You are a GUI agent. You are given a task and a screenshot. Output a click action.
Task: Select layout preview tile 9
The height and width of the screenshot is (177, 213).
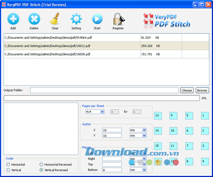point(173,116)
